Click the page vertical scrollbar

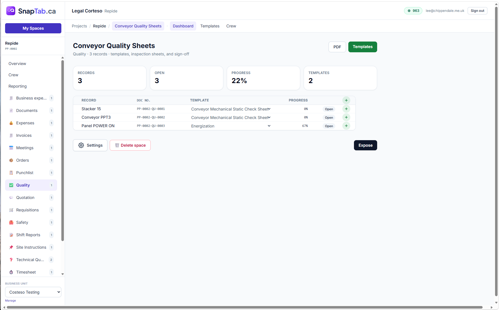pyautogui.click(x=496, y=151)
